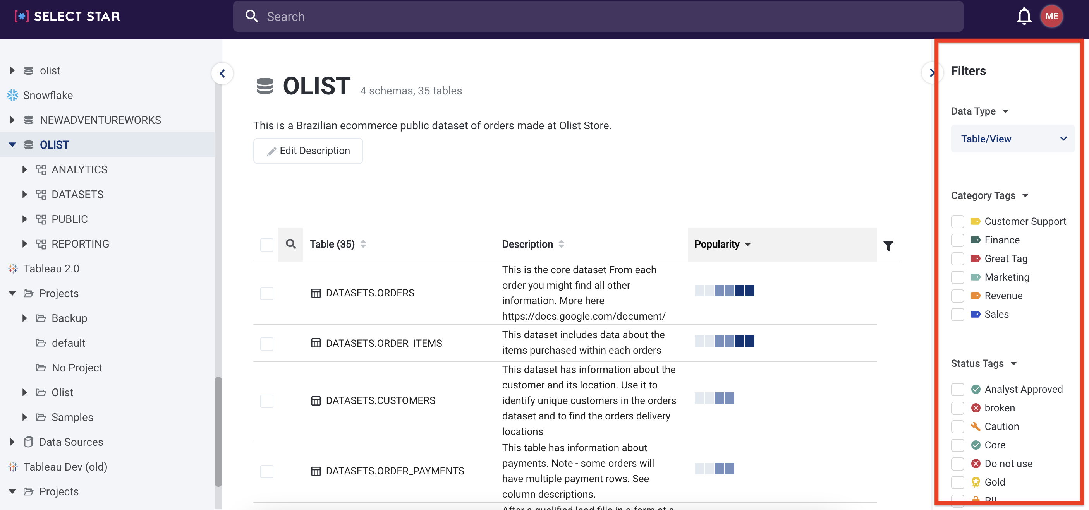The width and height of the screenshot is (1089, 510).
Task: Enable the Marketing tag filter checkbox
Action: tap(957, 277)
